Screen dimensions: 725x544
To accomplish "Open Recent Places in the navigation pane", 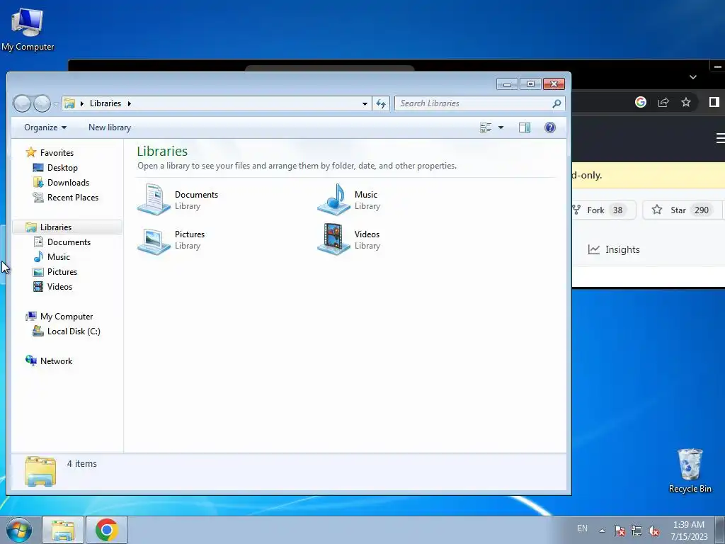I will click(x=73, y=197).
